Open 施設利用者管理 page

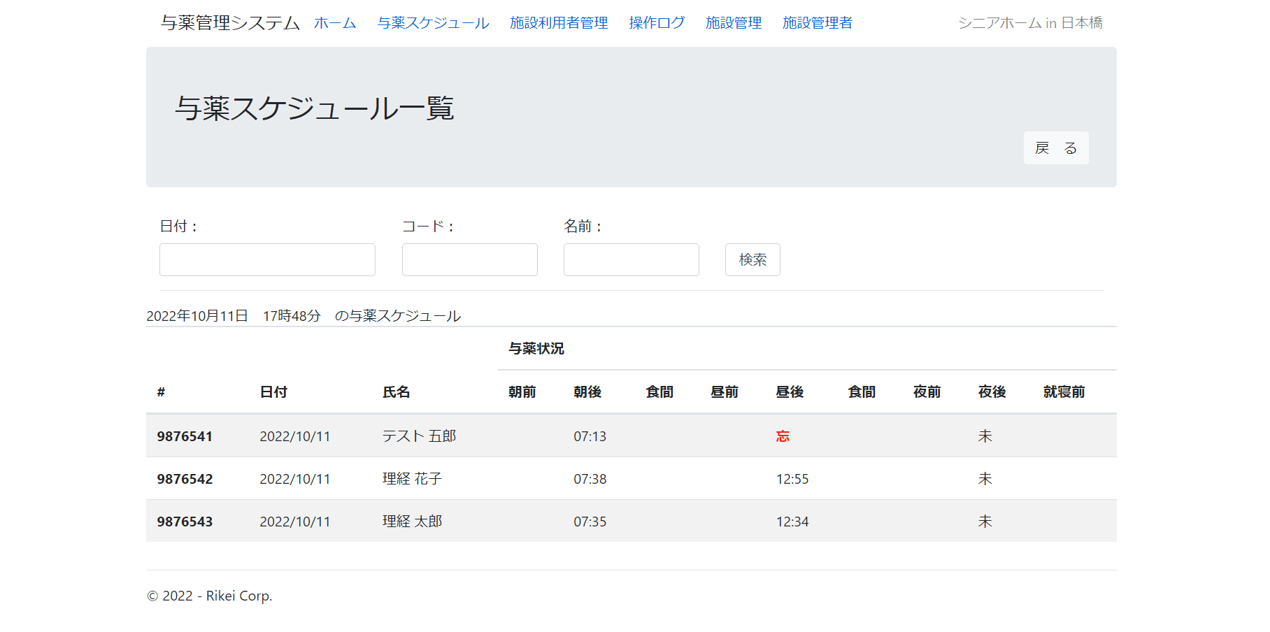point(559,23)
